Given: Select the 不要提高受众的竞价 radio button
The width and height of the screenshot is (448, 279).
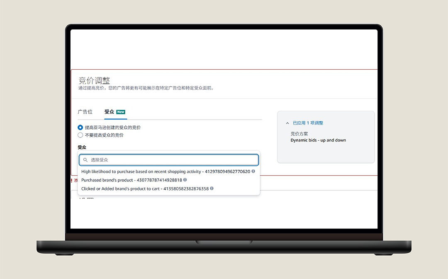Looking at the screenshot, I should click(x=80, y=135).
